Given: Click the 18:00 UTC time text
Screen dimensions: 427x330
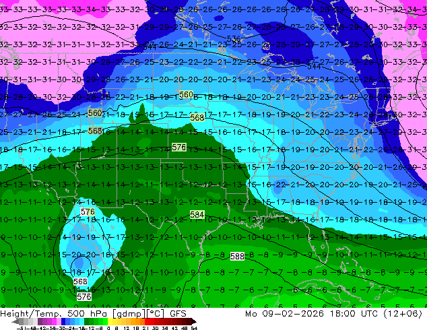Looking at the screenshot, I should (x=354, y=314).
